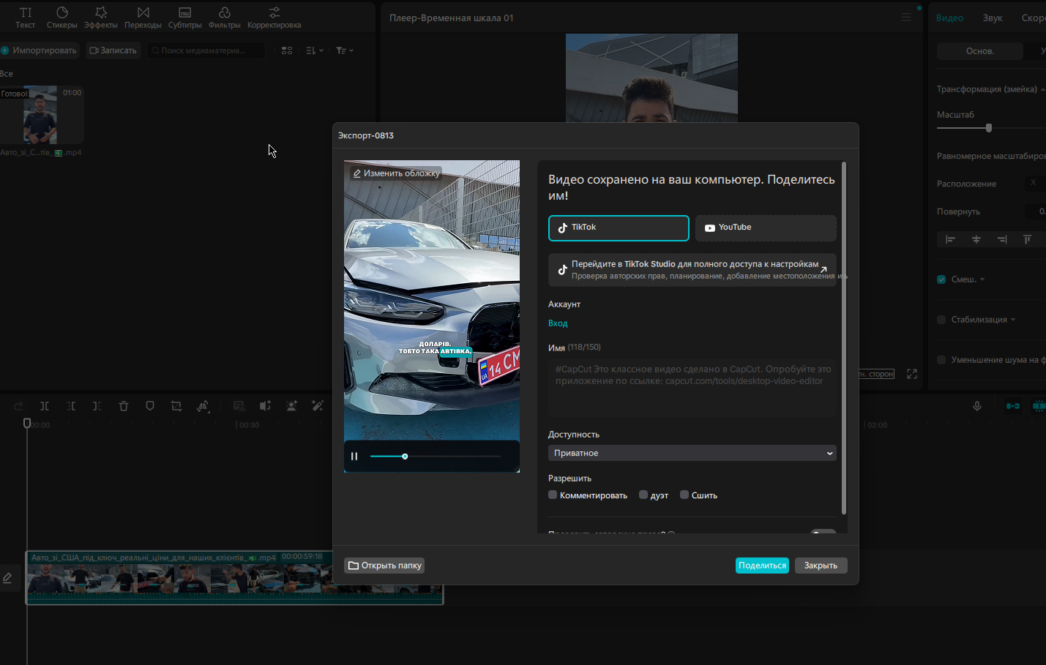Expand the Смеш. section arrow
This screenshot has height=665, width=1046.
click(x=982, y=279)
